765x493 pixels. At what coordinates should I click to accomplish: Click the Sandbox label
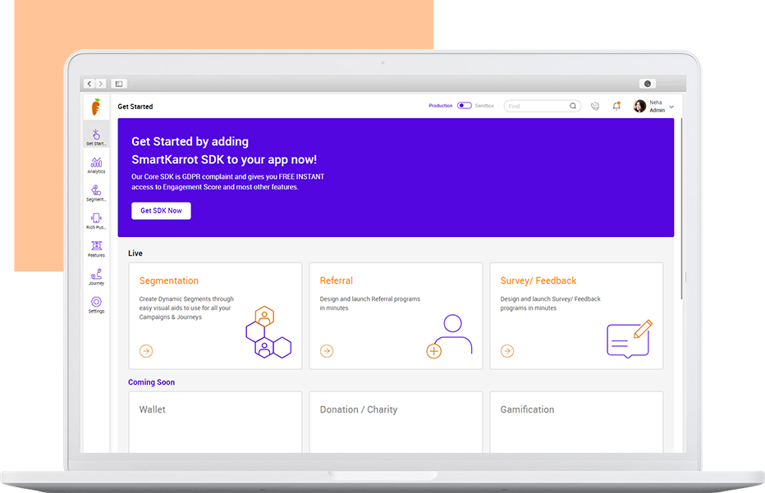click(x=484, y=105)
